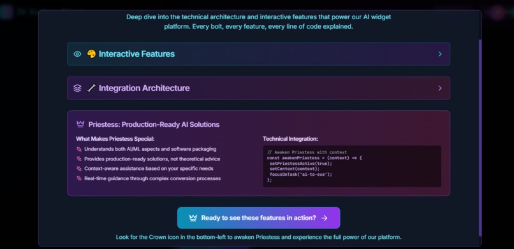
Task: Click the crown icon in the Ready button
Action: click(x=193, y=218)
